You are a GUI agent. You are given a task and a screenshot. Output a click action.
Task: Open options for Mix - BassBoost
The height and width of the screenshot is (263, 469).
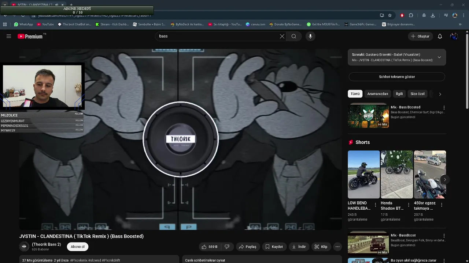tap(444, 236)
